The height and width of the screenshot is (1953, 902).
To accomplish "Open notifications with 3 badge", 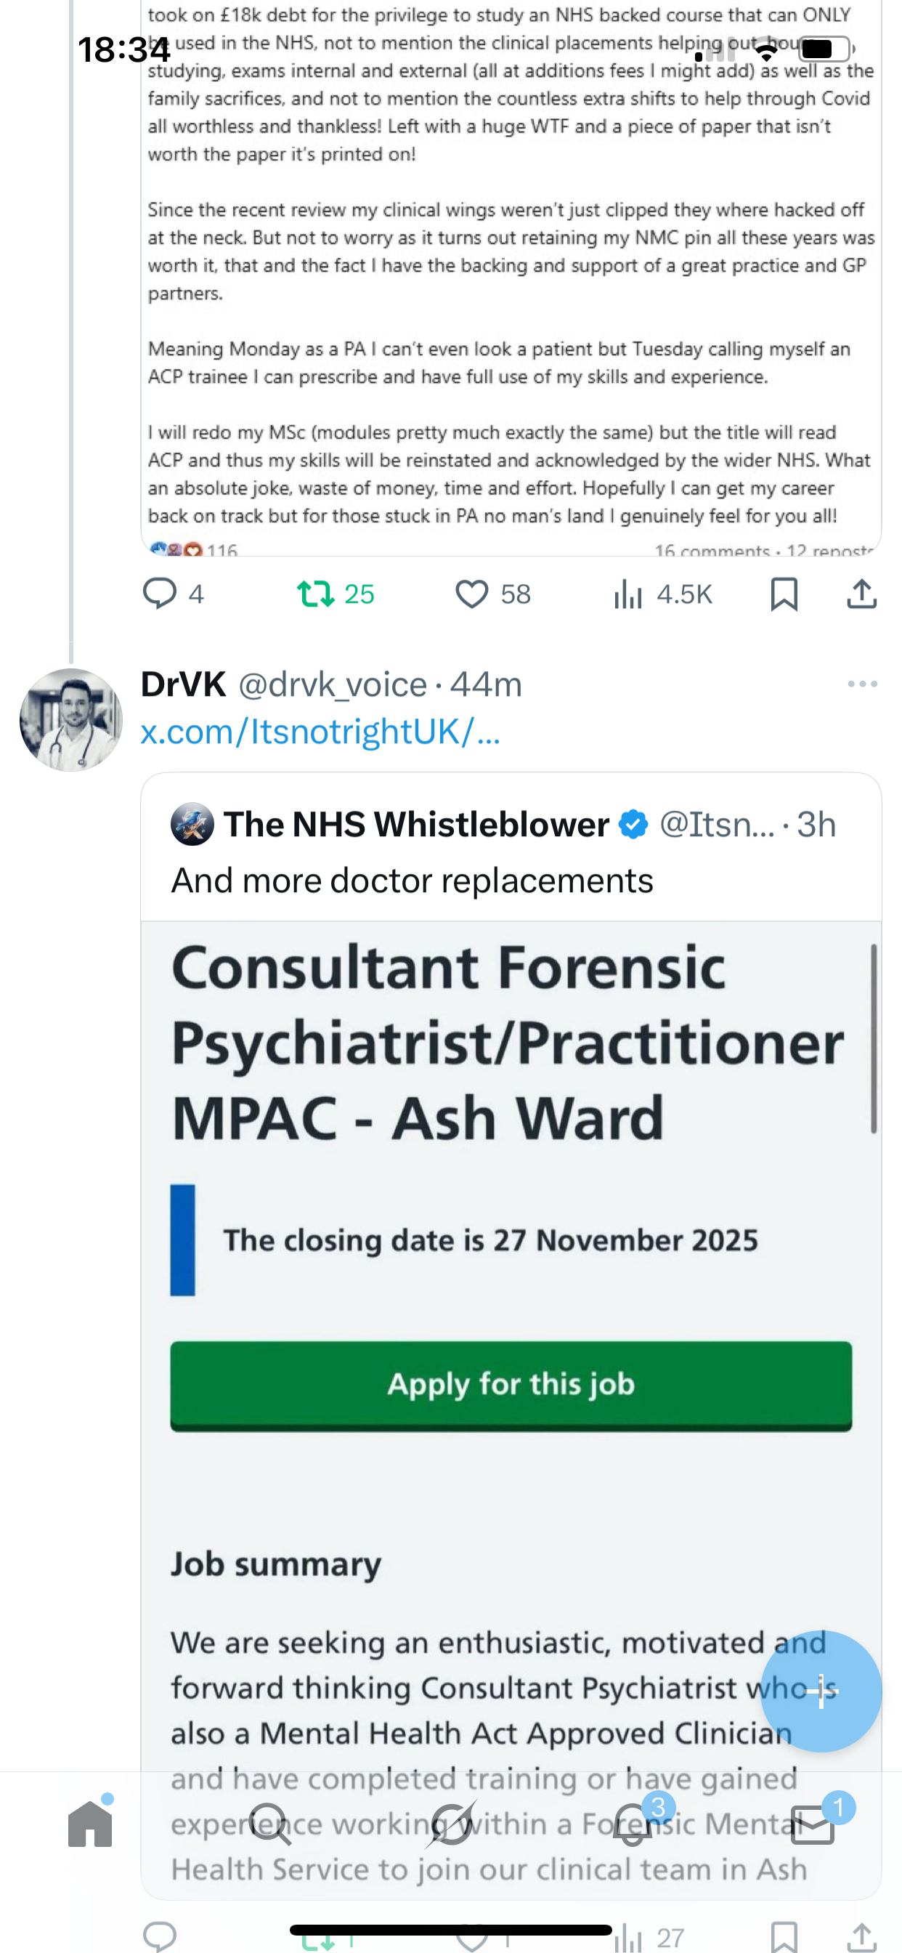I will [x=631, y=1824].
